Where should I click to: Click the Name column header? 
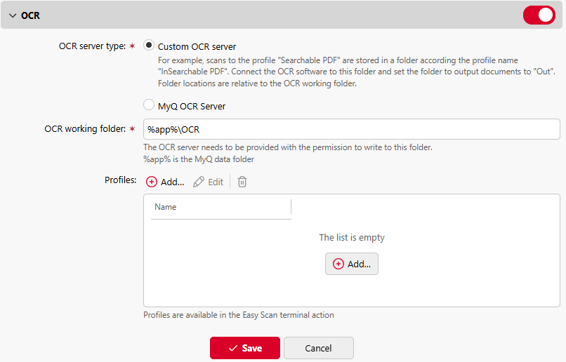pos(221,207)
